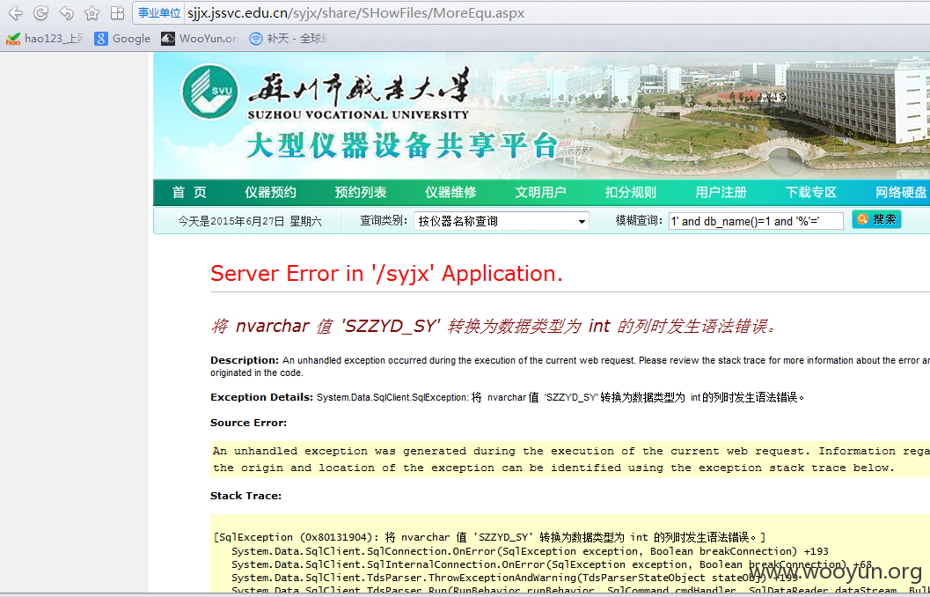Open the 补天 bookmark
930x597 pixels.
[x=289, y=39]
